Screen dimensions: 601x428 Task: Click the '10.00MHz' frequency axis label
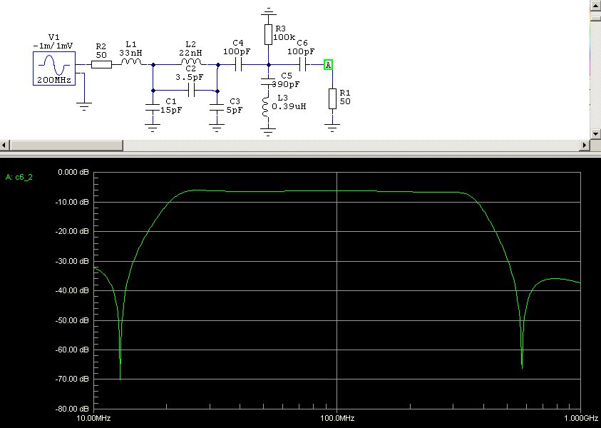(94, 418)
